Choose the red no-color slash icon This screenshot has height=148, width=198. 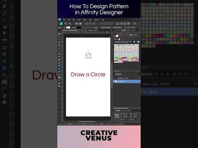122,34
